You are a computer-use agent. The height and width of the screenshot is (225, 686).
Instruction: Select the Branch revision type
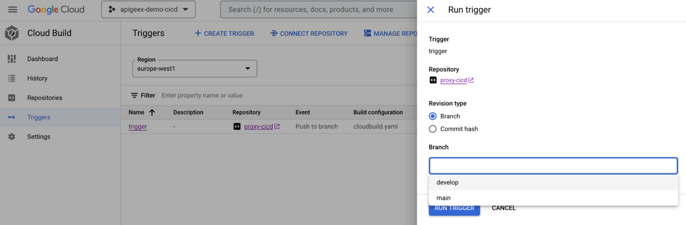click(x=433, y=116)
